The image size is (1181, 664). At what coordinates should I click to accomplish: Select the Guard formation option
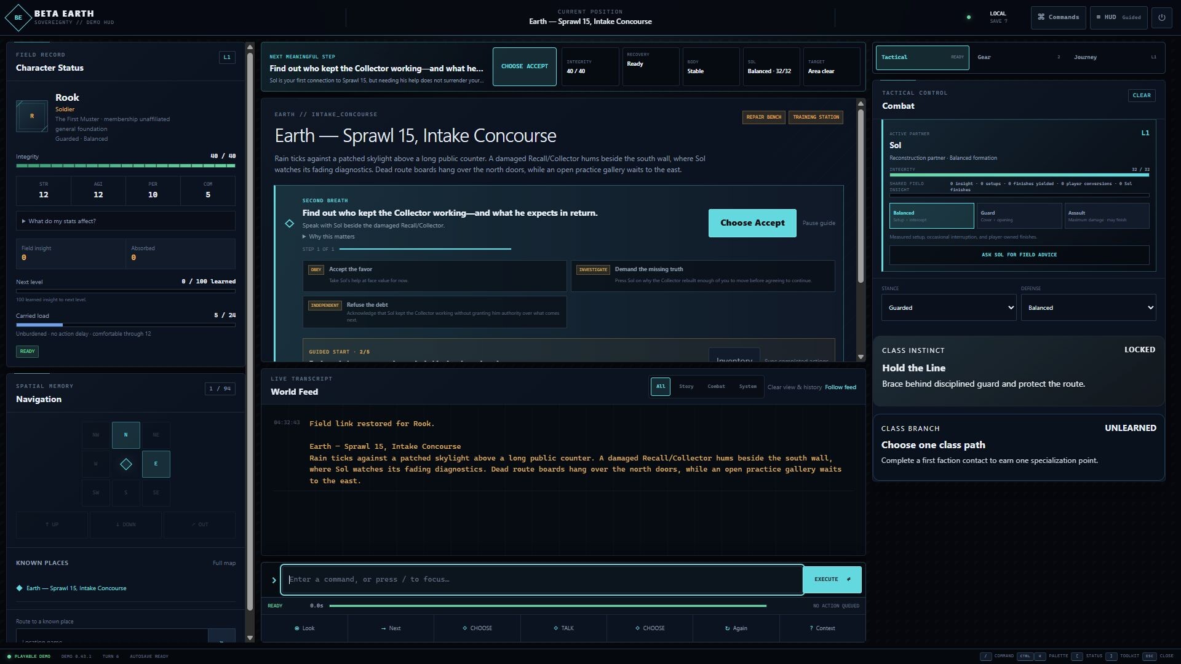(1019, 216)
